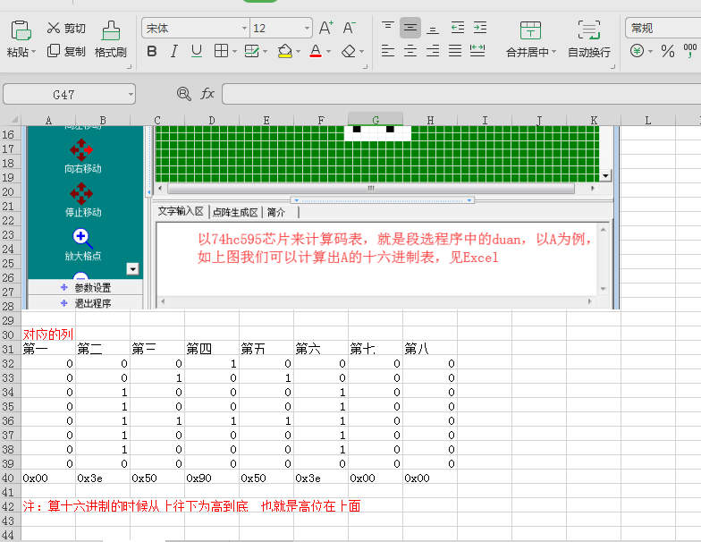
Task: Click the table style icon
Action: (x=252, y=51)
